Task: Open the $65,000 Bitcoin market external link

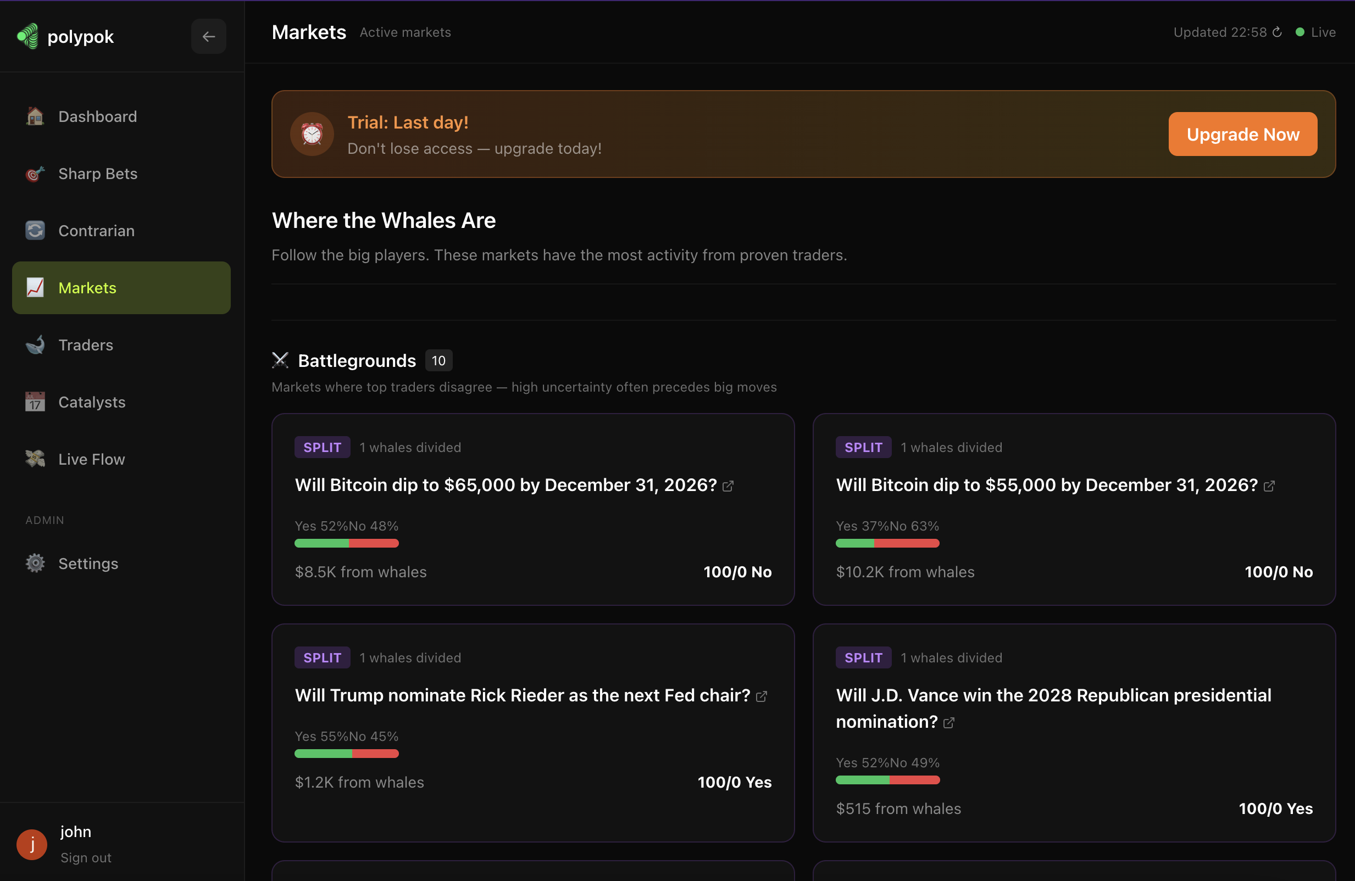Action: (x=728, y=487)
